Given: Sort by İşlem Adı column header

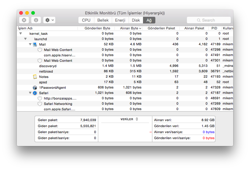Looking at the screenshot, I should (x=47, y=28).
